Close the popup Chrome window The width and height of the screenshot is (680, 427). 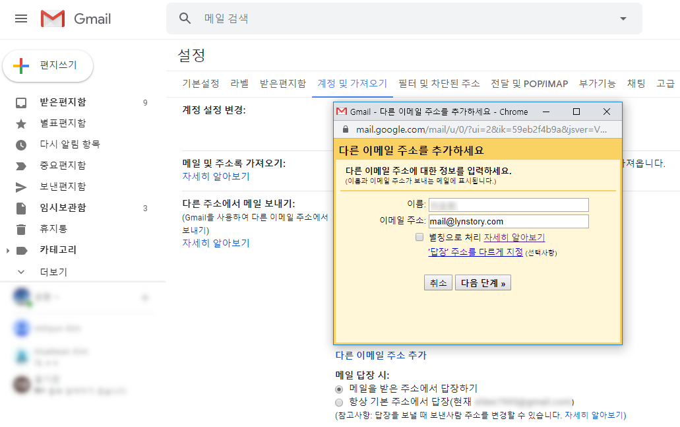tap(607, 112)
